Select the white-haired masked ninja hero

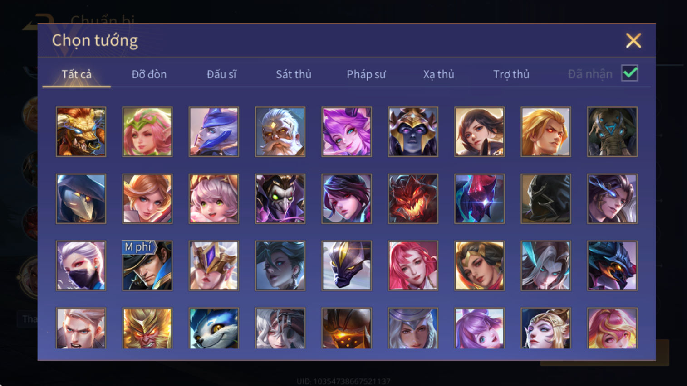(x=81, y=265)
